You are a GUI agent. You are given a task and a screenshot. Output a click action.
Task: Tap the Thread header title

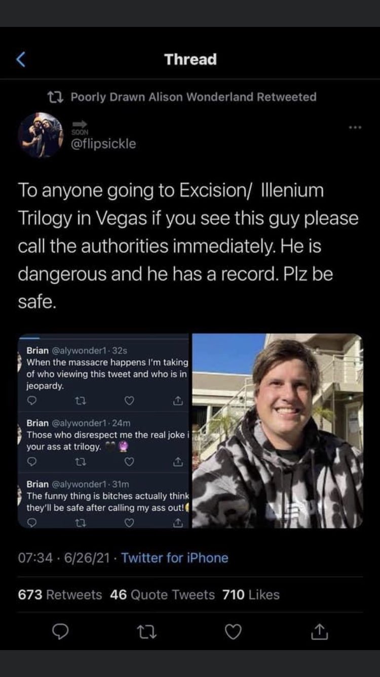(191, 59)
